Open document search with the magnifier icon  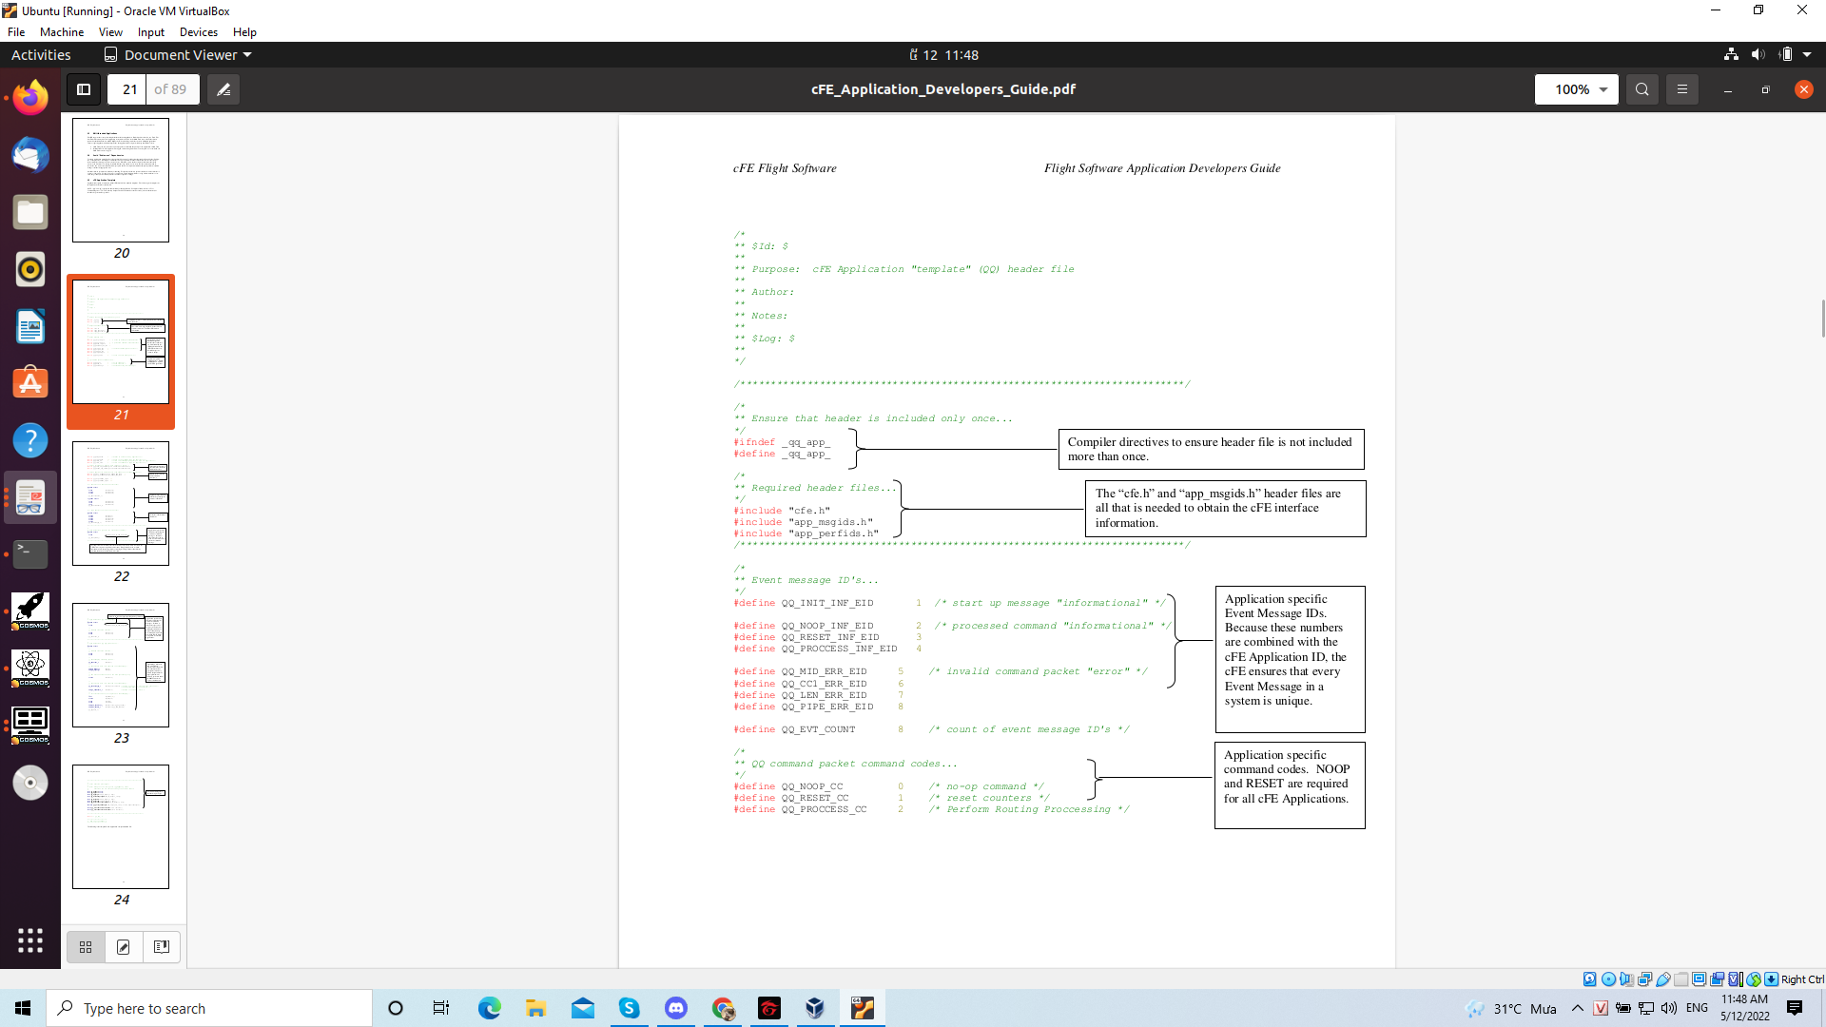point(1641,89)
